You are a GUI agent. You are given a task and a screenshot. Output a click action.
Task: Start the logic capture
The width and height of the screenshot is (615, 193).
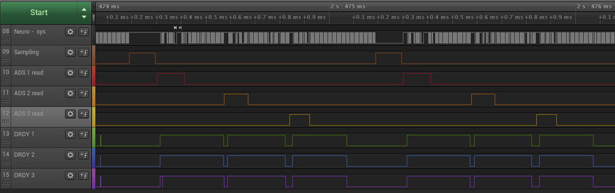pos(39,13)
